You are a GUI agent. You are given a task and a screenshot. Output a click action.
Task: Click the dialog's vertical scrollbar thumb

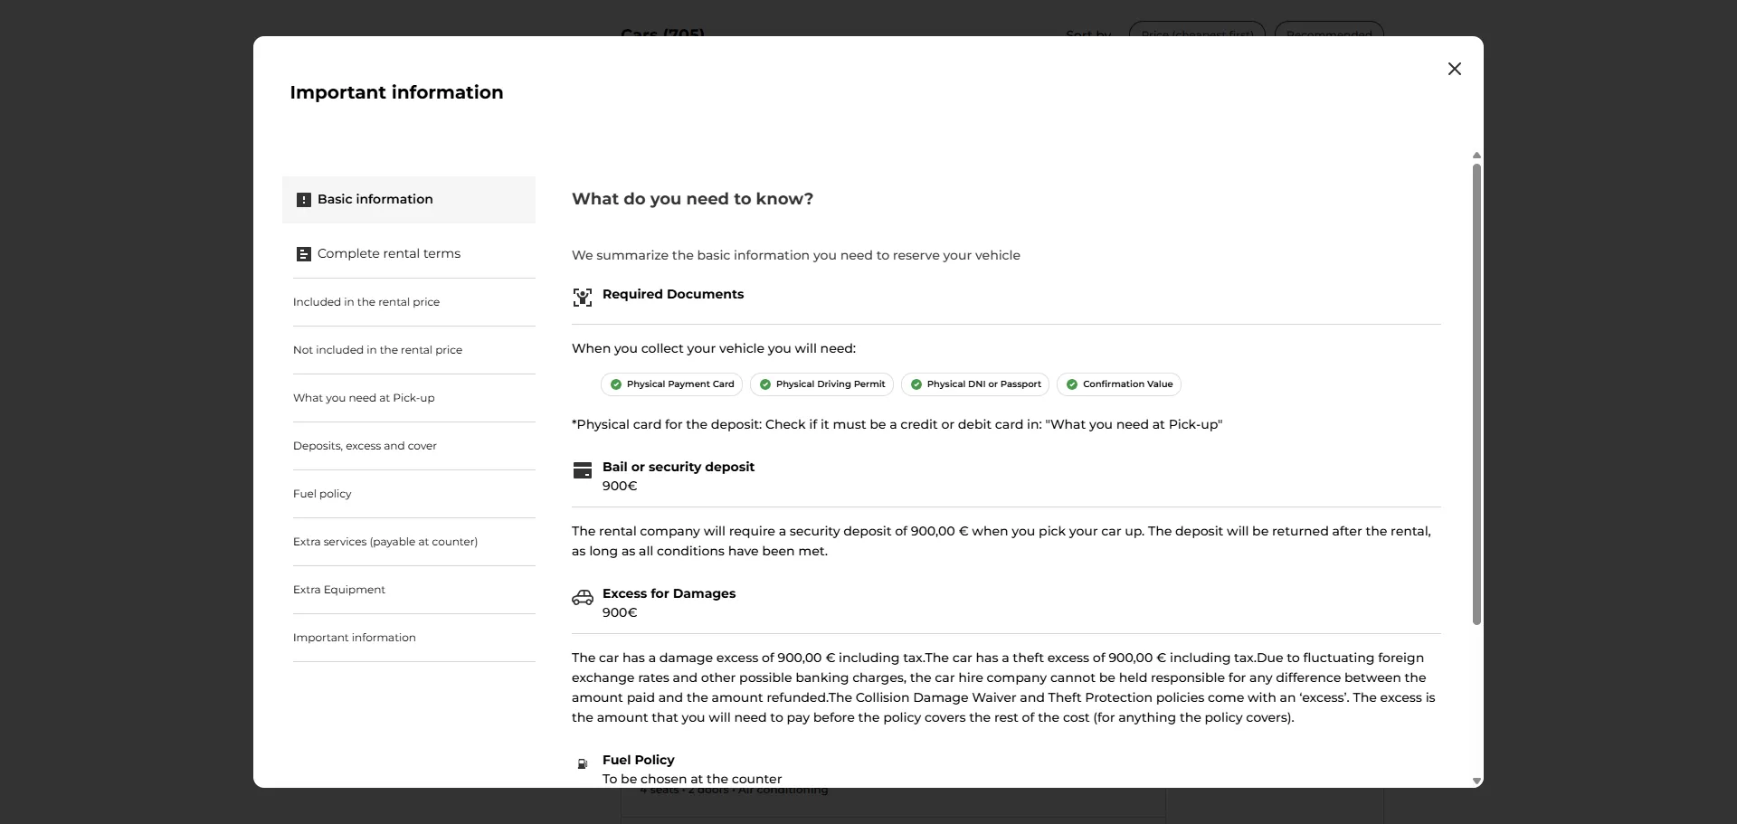1476,393
